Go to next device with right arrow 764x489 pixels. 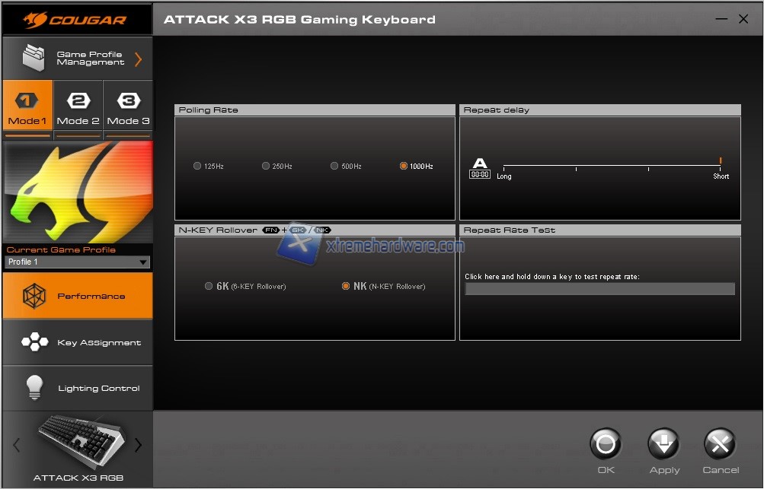(138, 445)
